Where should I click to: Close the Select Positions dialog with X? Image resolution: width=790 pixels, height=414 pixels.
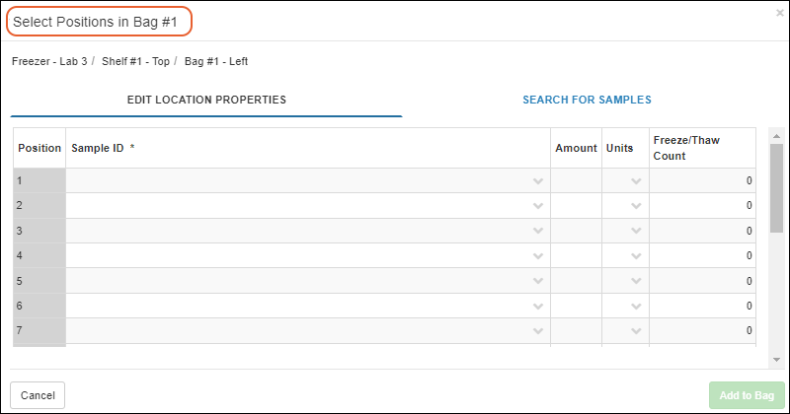[779, 13]
